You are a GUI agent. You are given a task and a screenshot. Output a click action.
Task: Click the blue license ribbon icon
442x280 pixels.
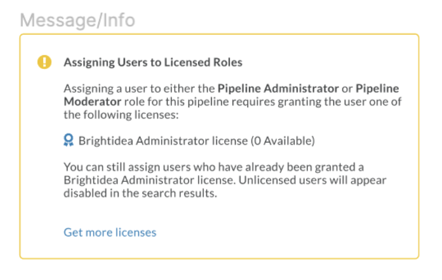click(x=69, y=140)
